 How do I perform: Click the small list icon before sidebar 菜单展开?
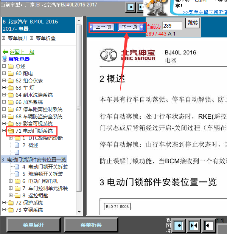pos(4,38)
